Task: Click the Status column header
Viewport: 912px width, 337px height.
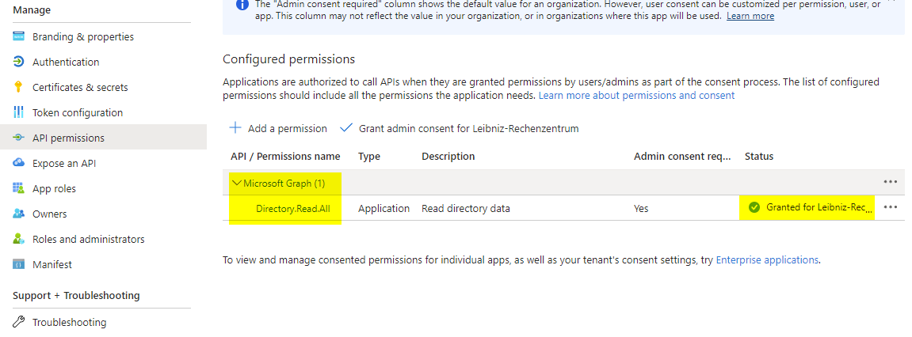Action: (759, 157)
